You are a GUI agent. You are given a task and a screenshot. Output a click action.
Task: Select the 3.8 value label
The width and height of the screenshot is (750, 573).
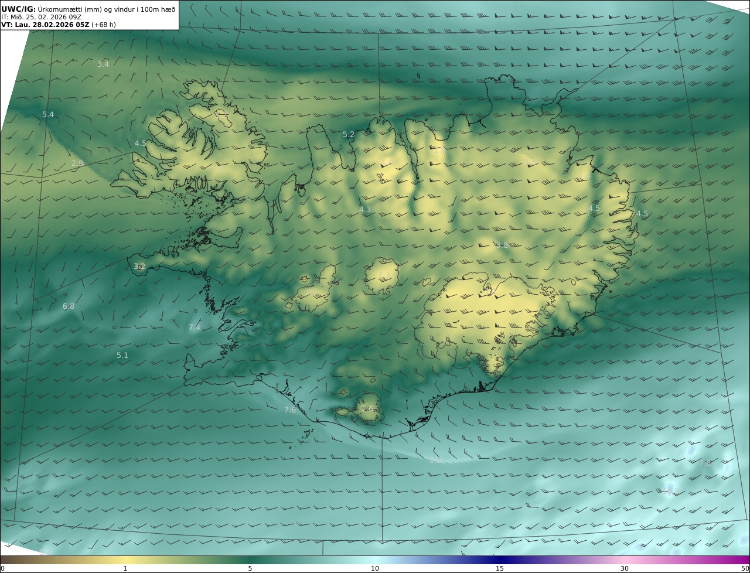point(502,245)
